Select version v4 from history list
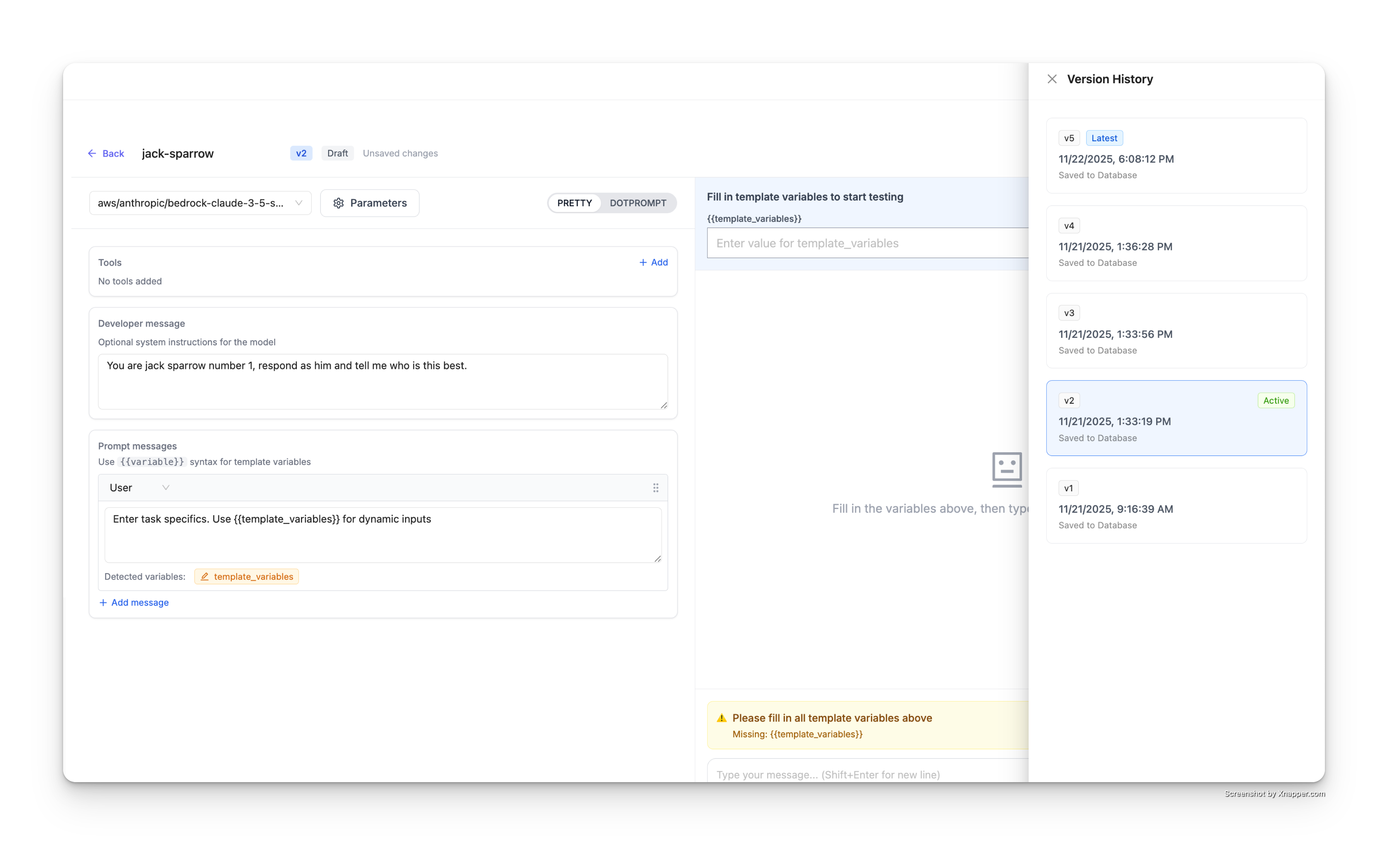The image size is (1388, 861). 1176,244
